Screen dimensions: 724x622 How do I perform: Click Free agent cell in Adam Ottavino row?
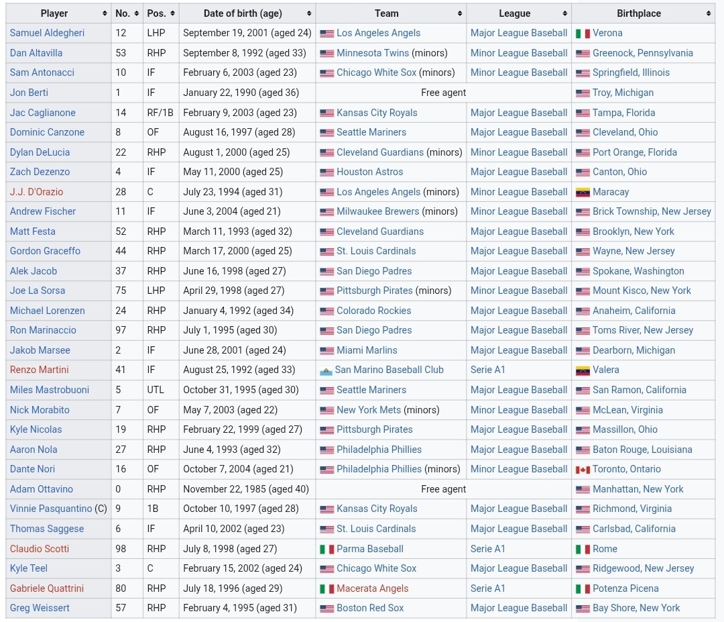tap(443, 489)
